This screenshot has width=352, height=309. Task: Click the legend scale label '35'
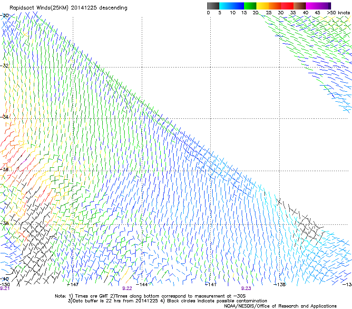293,13
